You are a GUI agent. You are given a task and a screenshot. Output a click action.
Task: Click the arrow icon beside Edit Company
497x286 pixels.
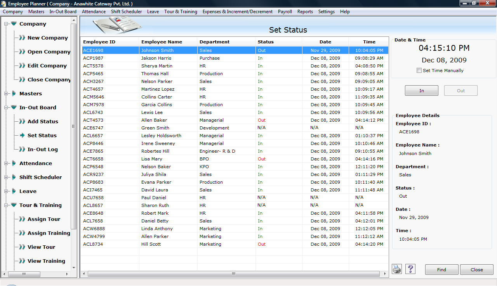tap(22, 66)
